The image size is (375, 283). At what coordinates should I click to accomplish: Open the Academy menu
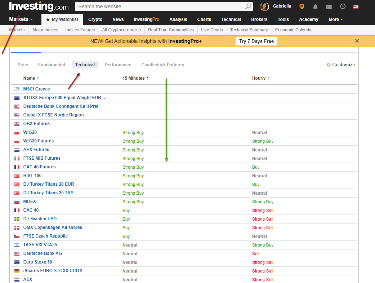pos(308,19)
